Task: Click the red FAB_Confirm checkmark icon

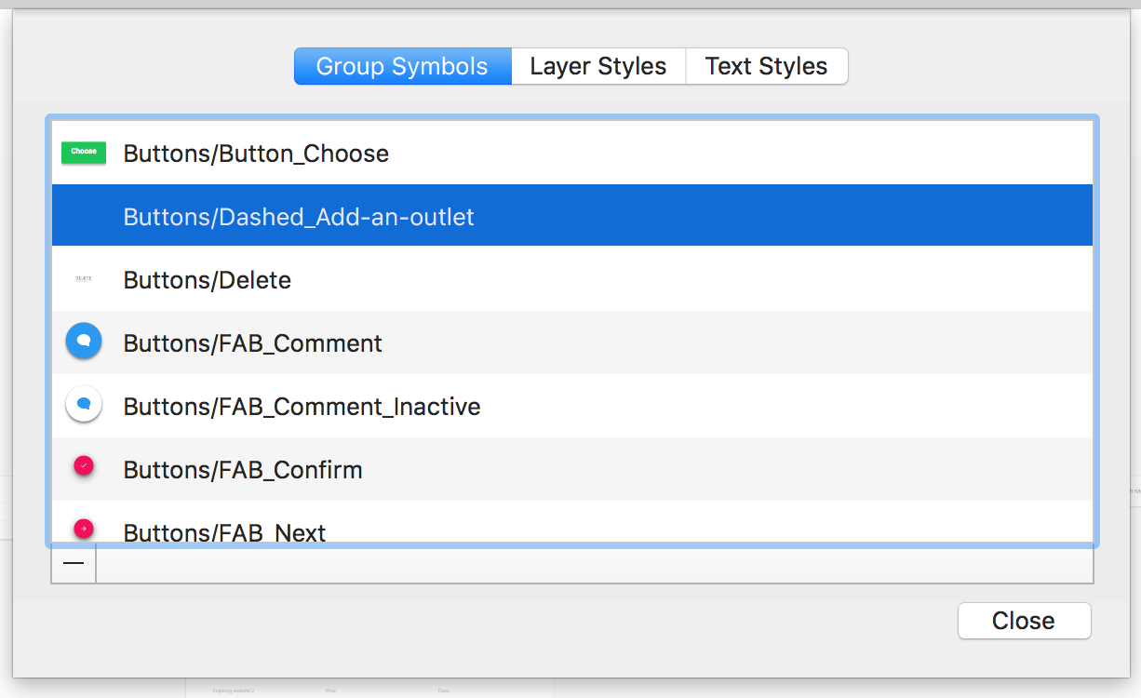Action: tap(84, 468)
